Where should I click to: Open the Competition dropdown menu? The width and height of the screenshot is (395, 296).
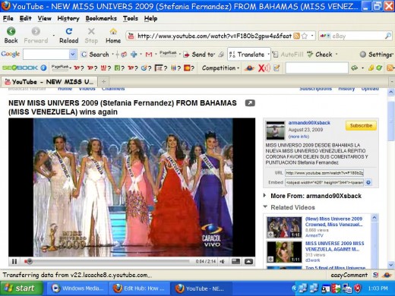(220, 68)
